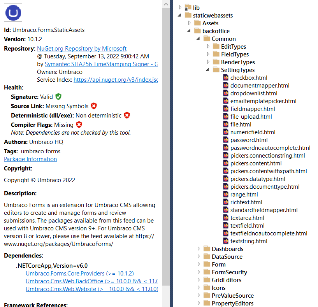The width and height of the screenshot is (318, 307).
Task: Open Umbraco.Forms.Core.Providers dependency link
Action: coord(80,273)
